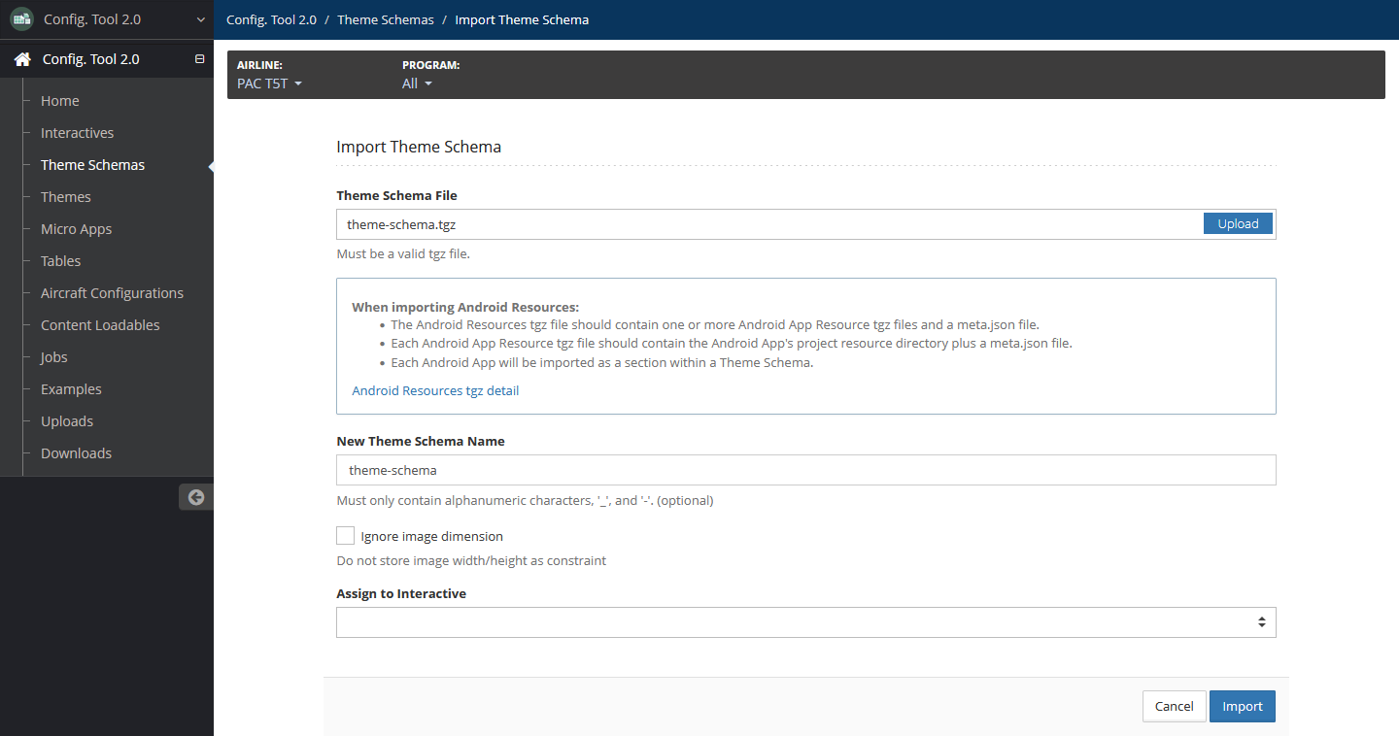The image size is (1399, 736).
Task: Expand the Assign to Interactive select box
Action: (x=805, y=622)
